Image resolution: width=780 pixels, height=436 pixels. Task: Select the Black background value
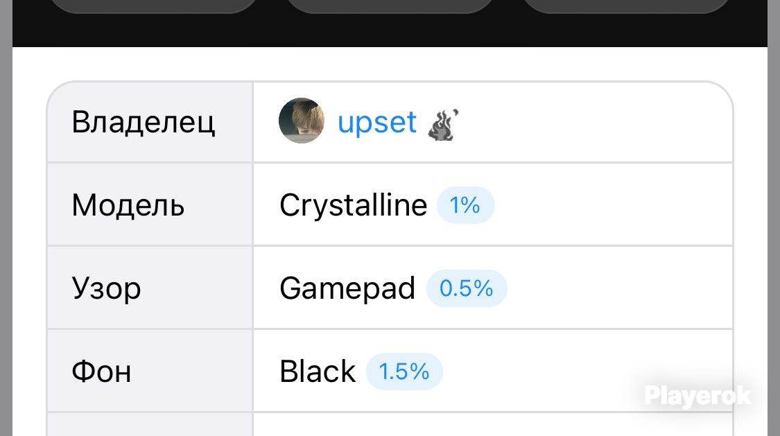[x=318, y=372]
